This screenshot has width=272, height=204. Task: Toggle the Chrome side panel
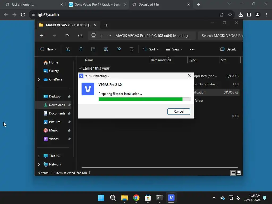(249, 15)
